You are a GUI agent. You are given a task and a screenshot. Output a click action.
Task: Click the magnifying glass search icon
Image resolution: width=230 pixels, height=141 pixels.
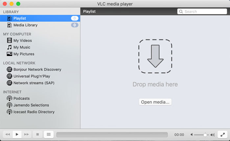181,12
